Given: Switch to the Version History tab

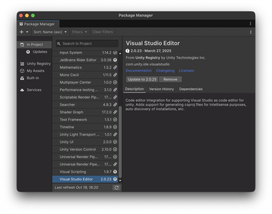Looking at the screenshot, I should coord(161,89).
